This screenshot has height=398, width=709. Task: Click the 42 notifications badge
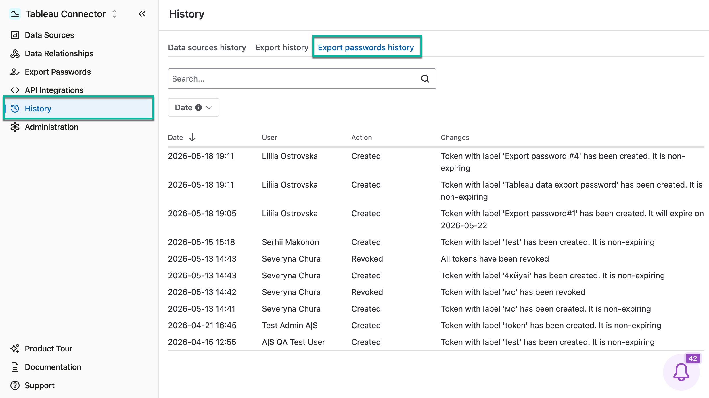[x=693, y=358]
